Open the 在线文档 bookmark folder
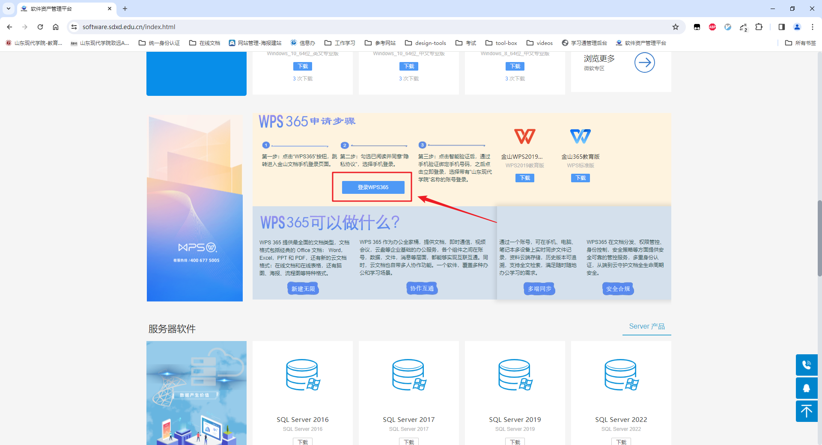The image size is (822, 445). tap(205, 43)
